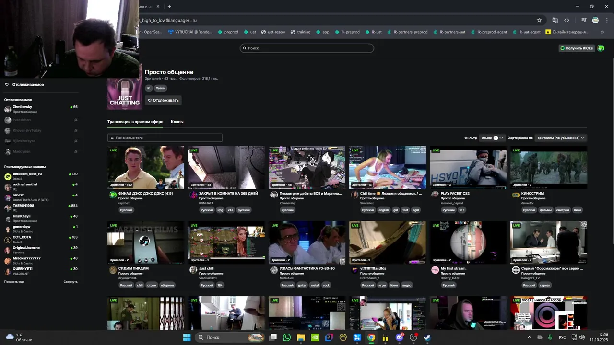Expand hidden system tray icons
Viewport: 614px width, 345px height.
pos(530,337)
